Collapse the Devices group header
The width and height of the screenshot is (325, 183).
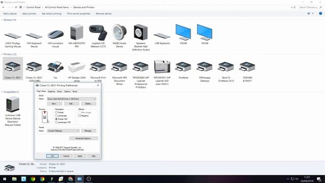tap(2, 20)
